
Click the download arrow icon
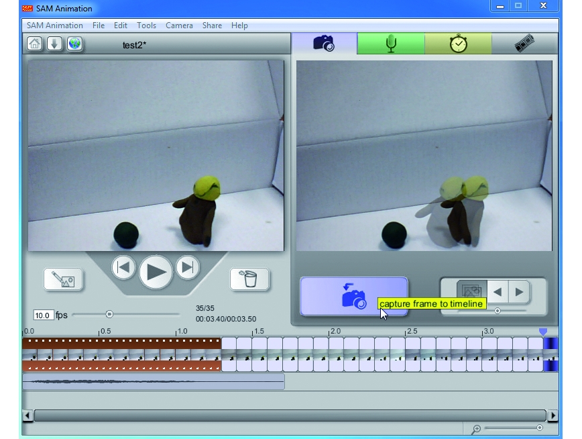pos(54,44)
